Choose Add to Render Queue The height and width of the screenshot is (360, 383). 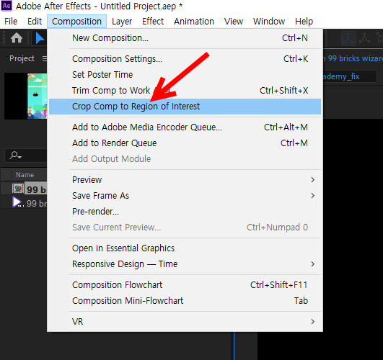[x=185, y=143]
